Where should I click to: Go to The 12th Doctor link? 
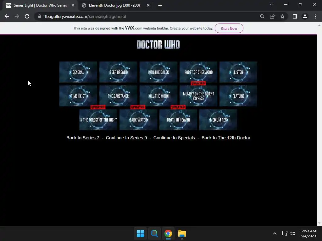click(x=234, y=138)
